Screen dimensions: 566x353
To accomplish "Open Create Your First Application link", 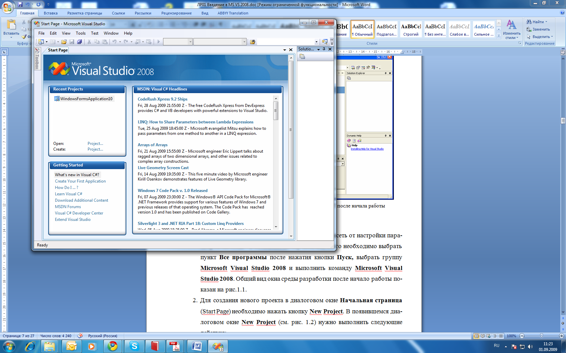I will coord(80,181).
